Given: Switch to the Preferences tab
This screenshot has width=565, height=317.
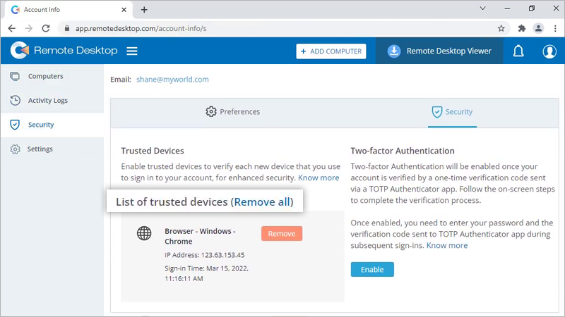Looking at the screenshot, I should point(232,111).
